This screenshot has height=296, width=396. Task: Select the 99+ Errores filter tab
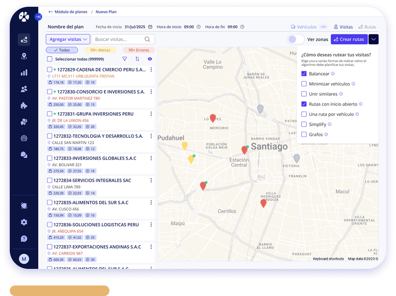pos(139,50)
